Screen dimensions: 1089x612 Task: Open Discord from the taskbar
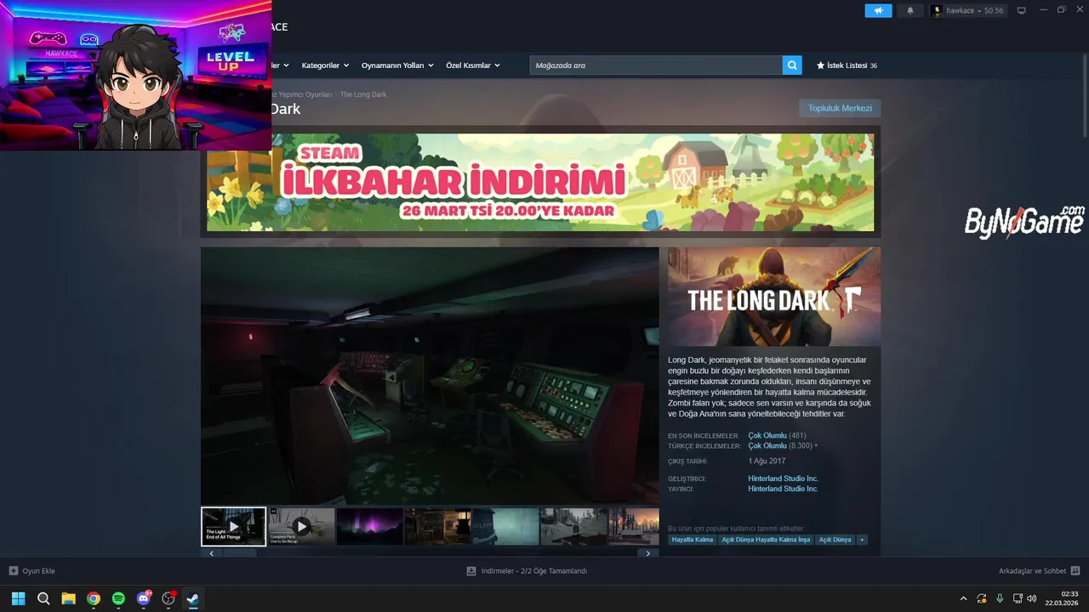(144, 598)
